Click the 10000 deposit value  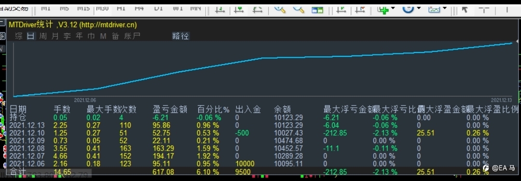pos(245,164)
